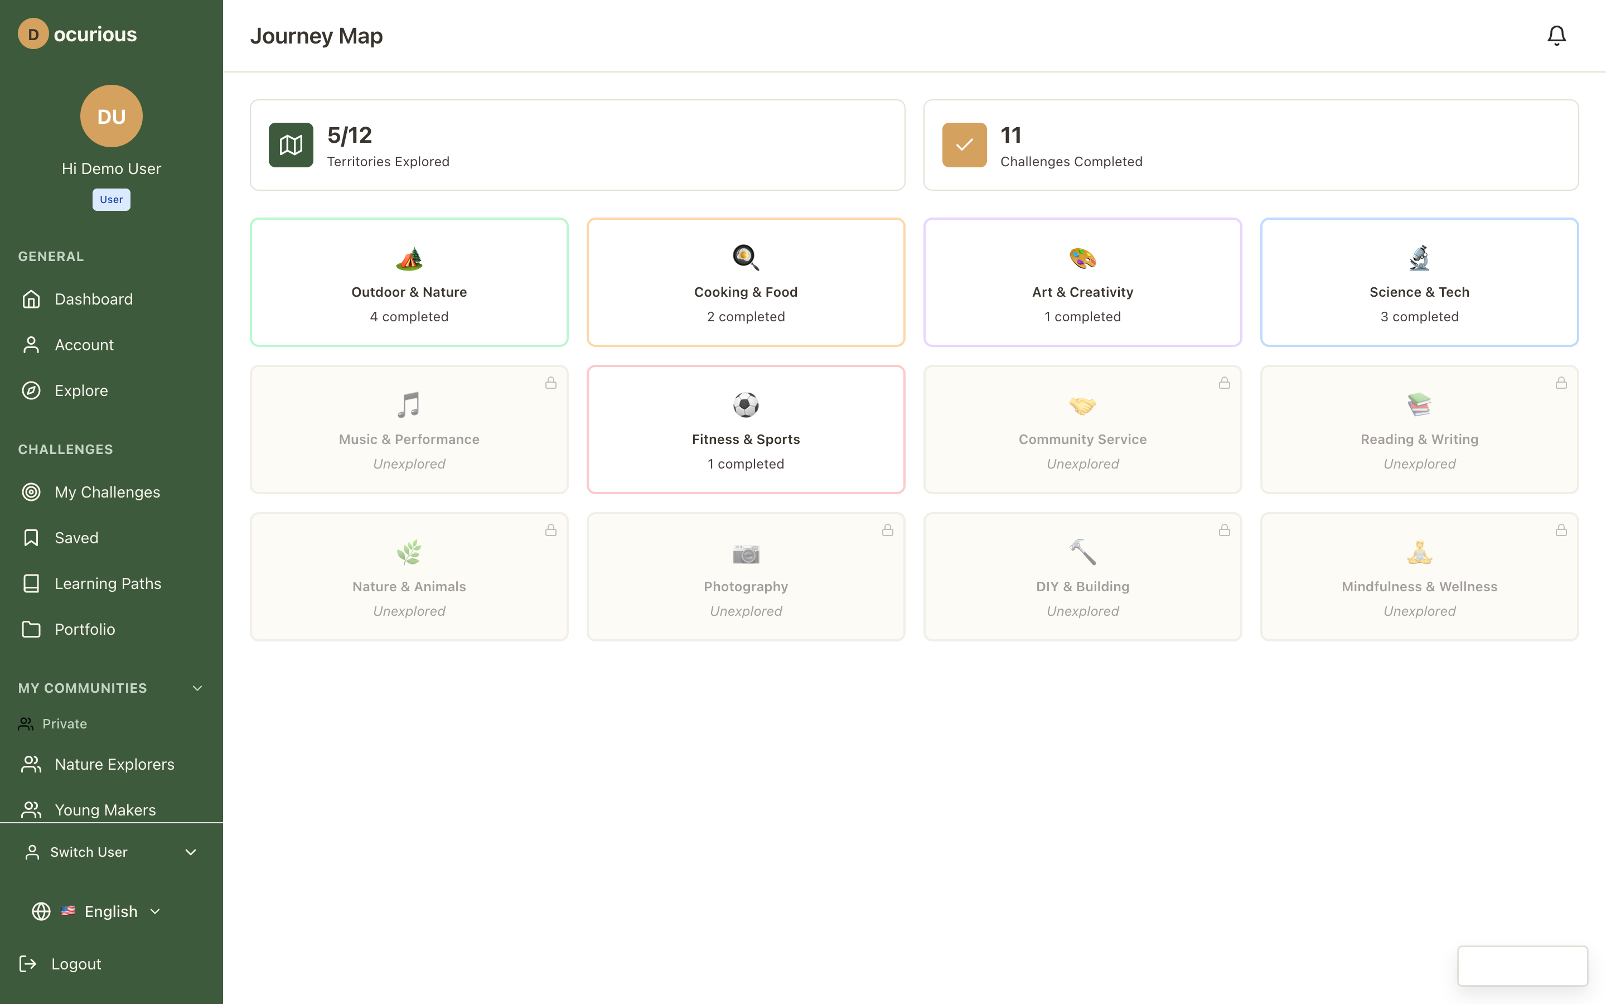
Task: Select the Learning Paths book icon
Action: click(x=31, y=583)
